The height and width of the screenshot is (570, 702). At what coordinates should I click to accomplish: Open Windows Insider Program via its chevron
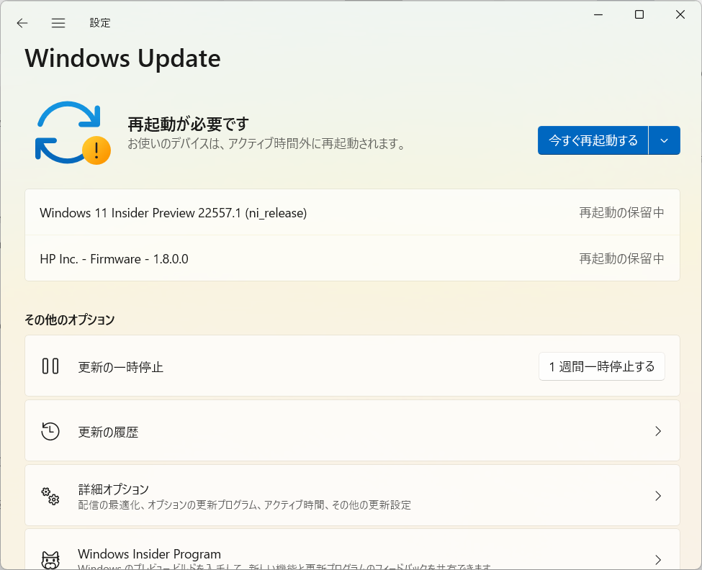658,560
